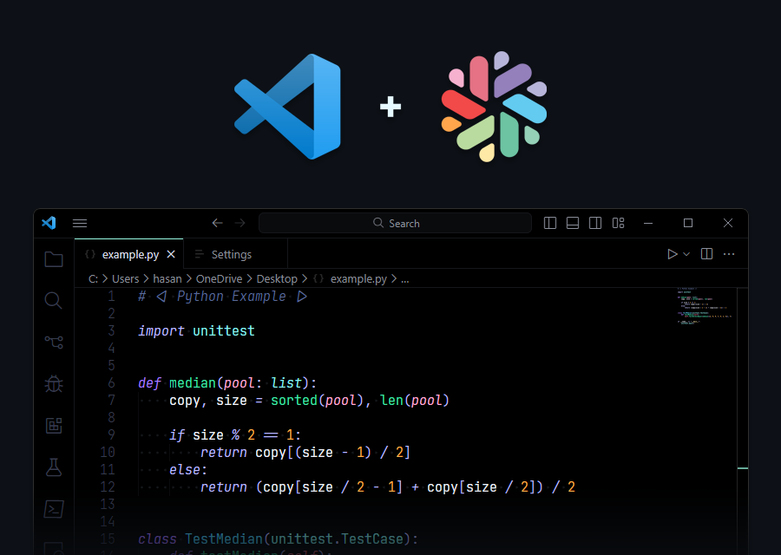Viewport: 781px width, 555px height.
Task: Open the Run and Debug bug icon
Action: [x=54, y=384]
